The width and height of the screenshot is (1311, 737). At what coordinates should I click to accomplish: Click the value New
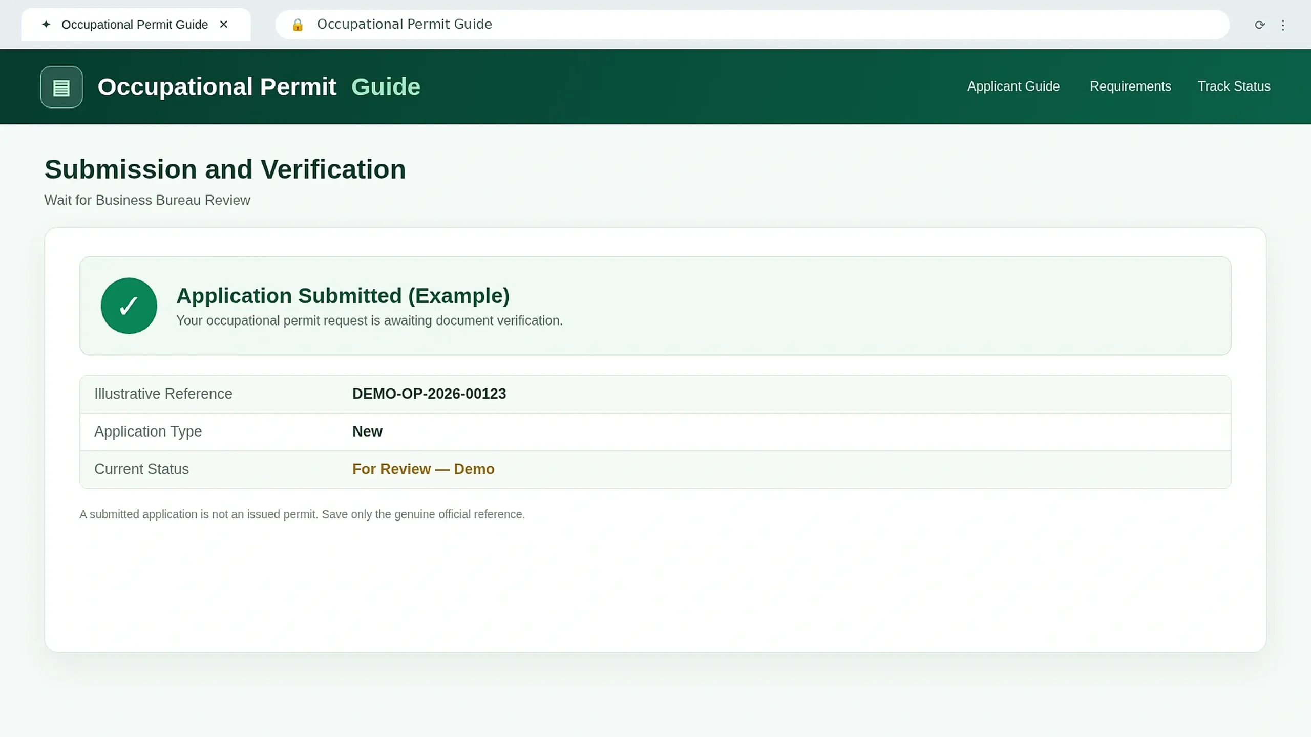(367, 431)
